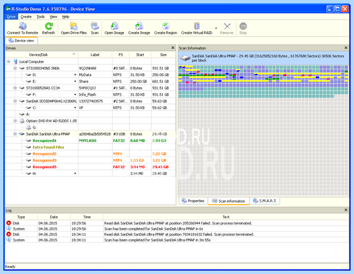
Task: Open the dropdown arrow for volume D:
Action: tap(75, 75)
